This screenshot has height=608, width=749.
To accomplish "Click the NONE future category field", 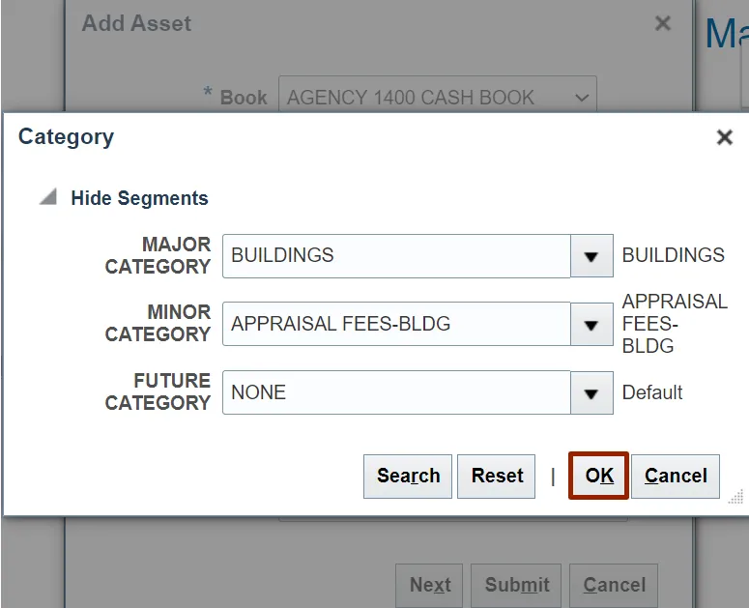I will pos(396,393).
